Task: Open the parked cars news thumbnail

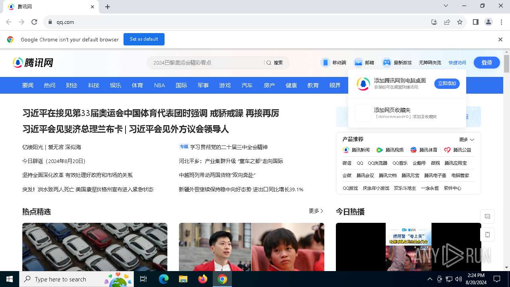Action: 95,247
